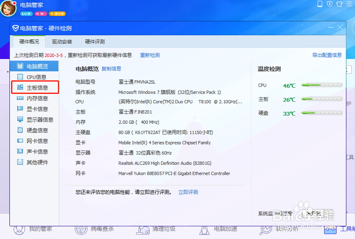Open 声卡信息 sound card icon
Viewport: 355px width, 239px height.
coord(20,151)
